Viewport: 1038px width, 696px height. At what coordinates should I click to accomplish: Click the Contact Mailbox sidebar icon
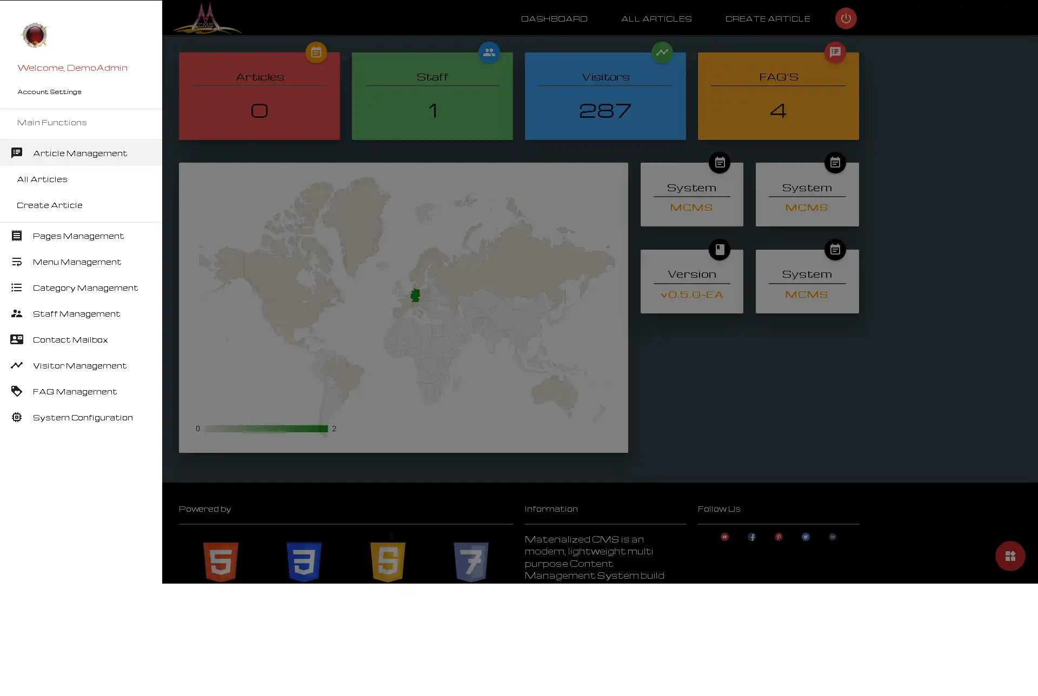pyautogui.click(x=16, y=339)
